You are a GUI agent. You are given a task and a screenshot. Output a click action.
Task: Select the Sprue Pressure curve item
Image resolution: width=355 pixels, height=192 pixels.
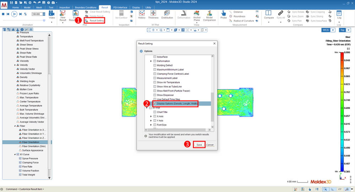pyautogui.click(x=30, y=159)
